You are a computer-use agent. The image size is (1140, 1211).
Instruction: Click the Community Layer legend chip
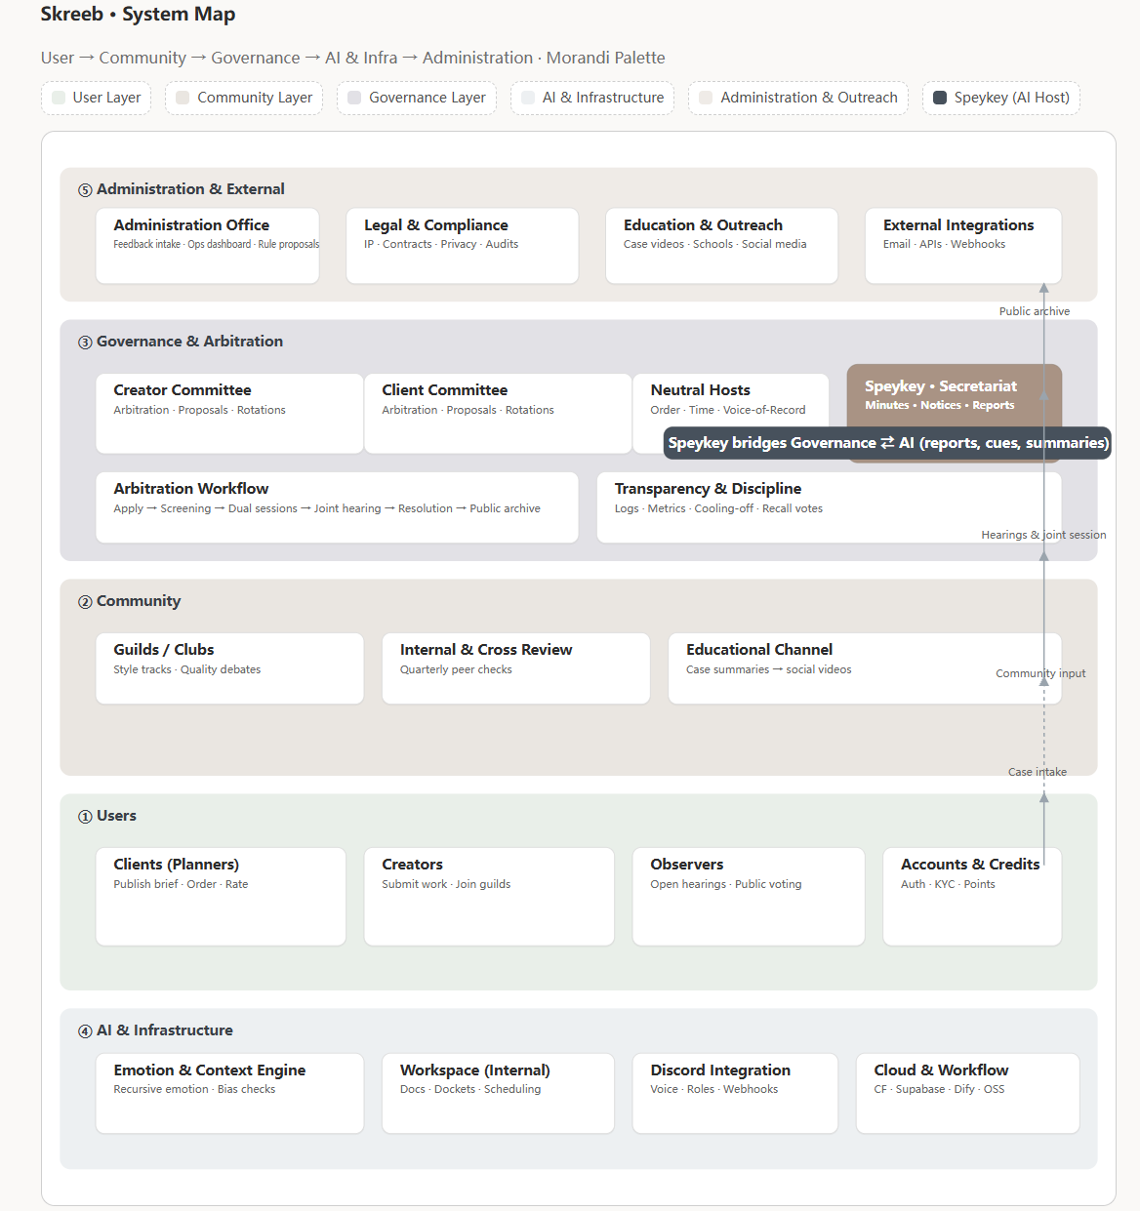(244, 98)
